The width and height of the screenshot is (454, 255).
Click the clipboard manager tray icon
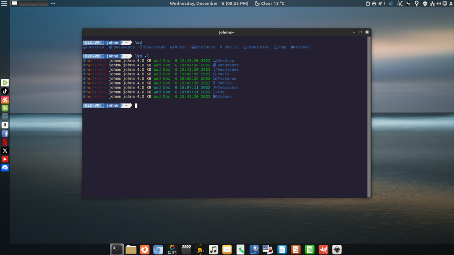(x=368, y=4)
